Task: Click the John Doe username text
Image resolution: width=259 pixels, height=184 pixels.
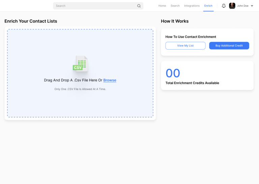Action: 243,6
